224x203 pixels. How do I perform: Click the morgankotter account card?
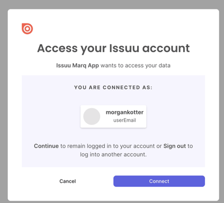point(113,117)
